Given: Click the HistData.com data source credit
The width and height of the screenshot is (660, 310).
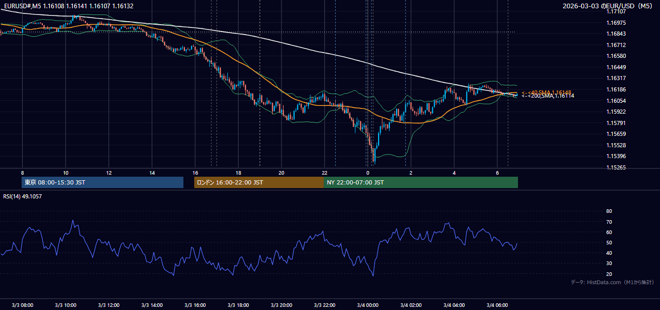Looking at the screenshot, I should point(612,282).
